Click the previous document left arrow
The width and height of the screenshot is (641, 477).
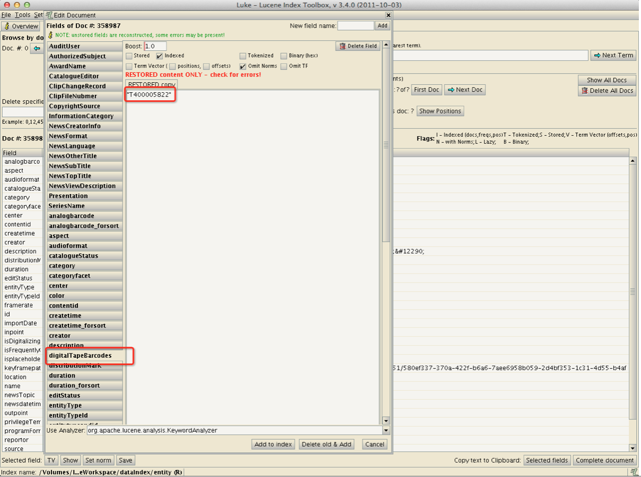(37, 48)
